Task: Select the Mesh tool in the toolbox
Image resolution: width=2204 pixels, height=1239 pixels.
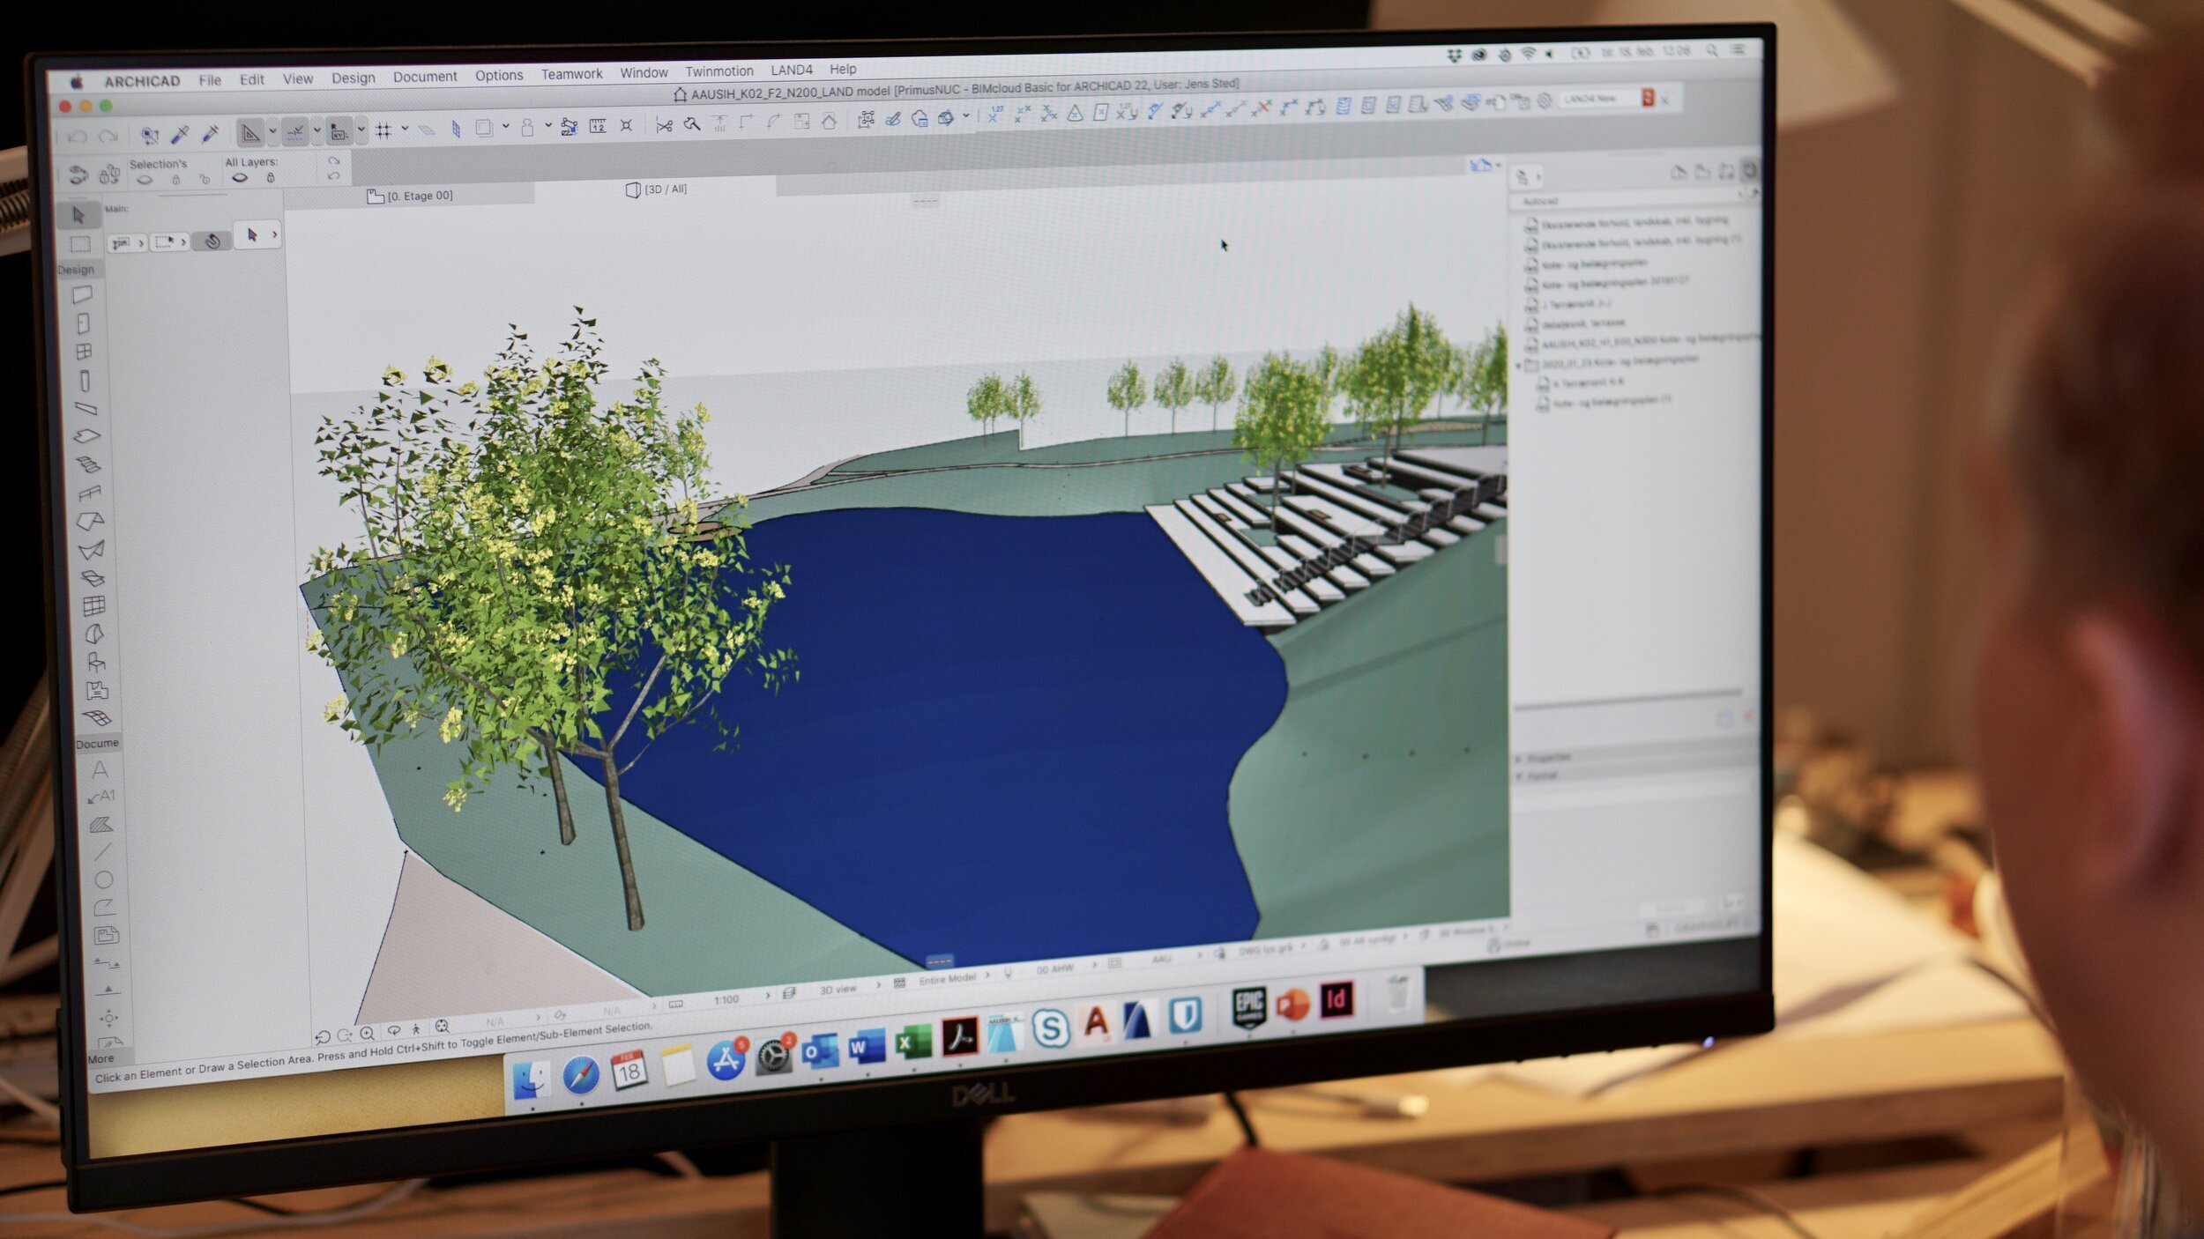Action: [96, 718]
